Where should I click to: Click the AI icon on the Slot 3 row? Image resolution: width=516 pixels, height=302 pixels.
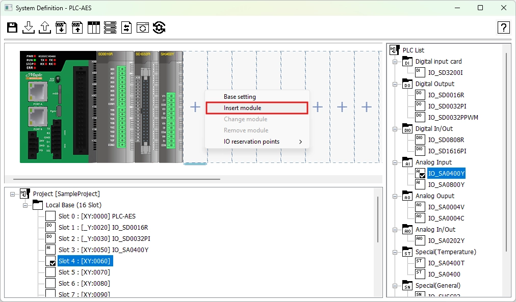click(50, 250)
